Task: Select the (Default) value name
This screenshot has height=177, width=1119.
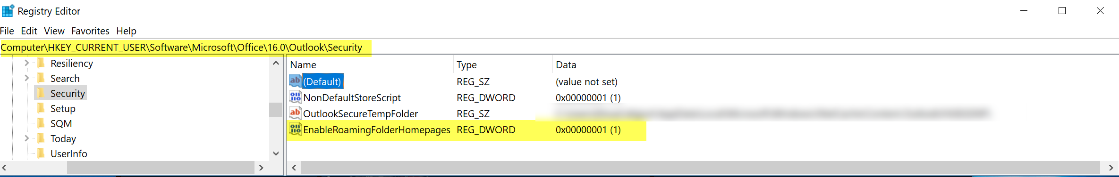Action: [322, 81]
